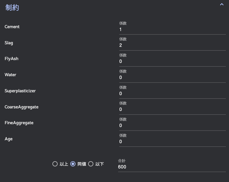Click the CoarseAggregate coefficient input
229x182 pixels.
(172, 110)
